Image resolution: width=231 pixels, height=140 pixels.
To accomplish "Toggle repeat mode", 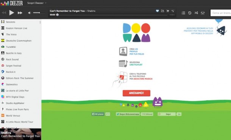I will tap(190, 13).
